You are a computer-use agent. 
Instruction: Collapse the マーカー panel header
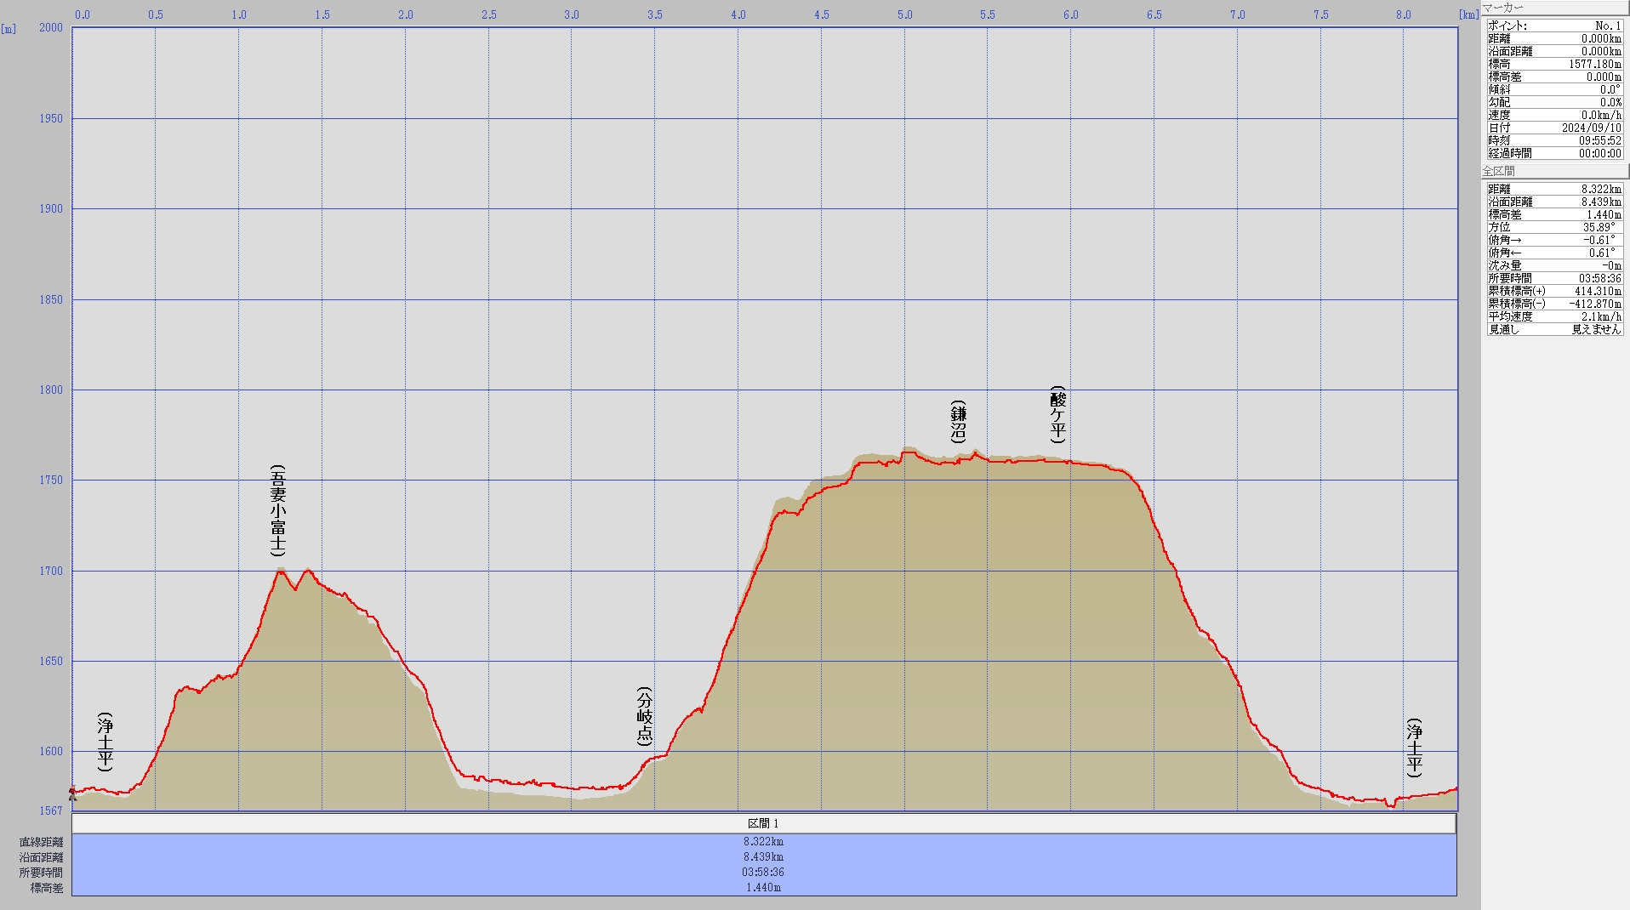point(1553,8)
